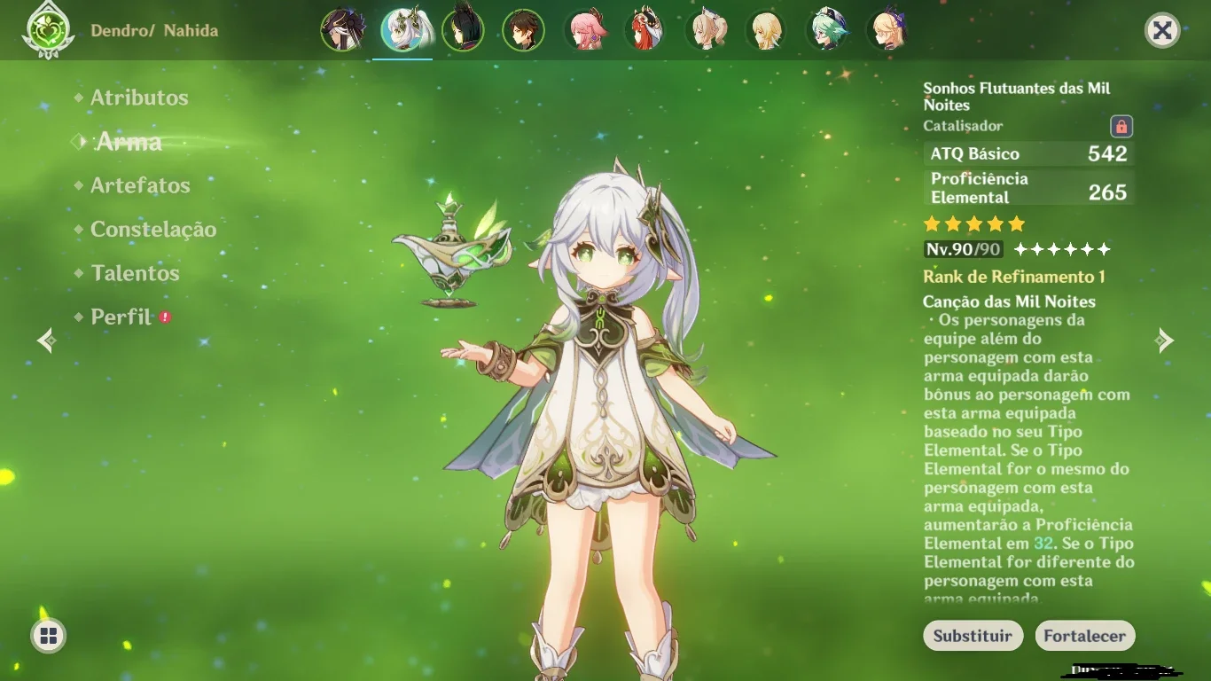Click the red notification dot beside Perfil
Screen dimensions: 1211x681
tap(165, 317)
